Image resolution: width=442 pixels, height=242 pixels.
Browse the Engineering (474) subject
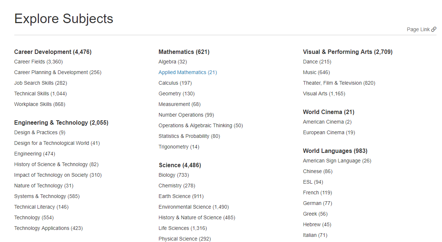[35, 154]
